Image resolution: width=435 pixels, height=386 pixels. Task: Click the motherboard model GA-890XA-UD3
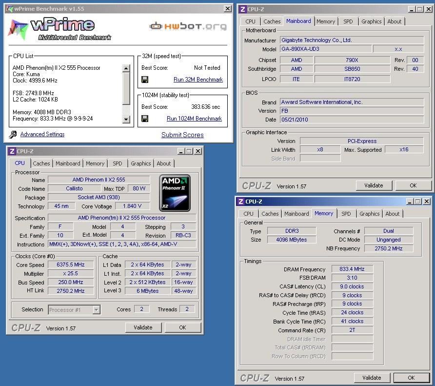coord(326,49)
